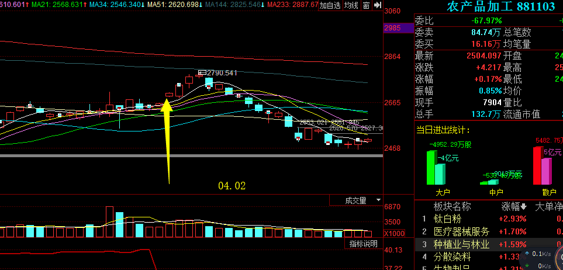
Task: Click the 2790.541 peak price label
Action: (x=222, y=73)
